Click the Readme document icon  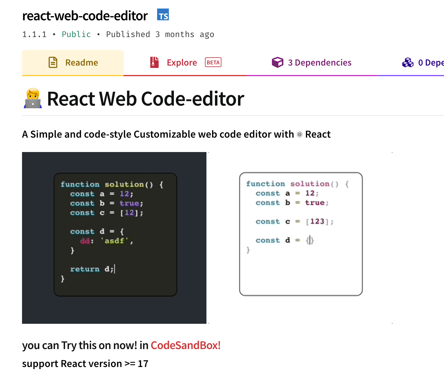click(x=53, y=62)
